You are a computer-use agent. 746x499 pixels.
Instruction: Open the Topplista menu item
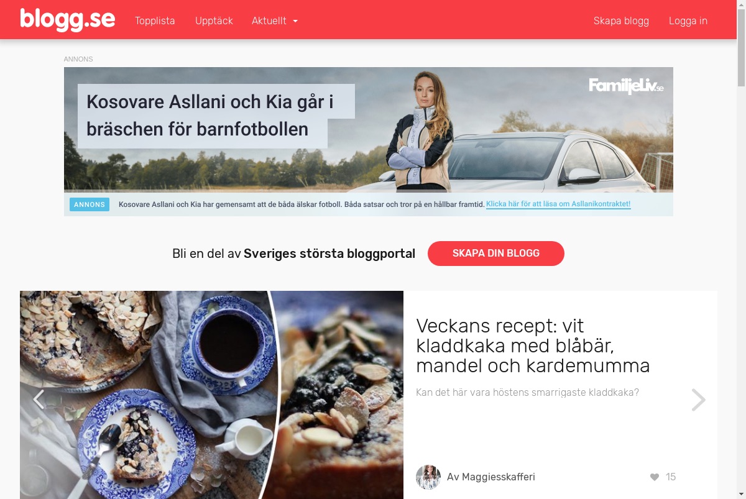tap(155, 21)
